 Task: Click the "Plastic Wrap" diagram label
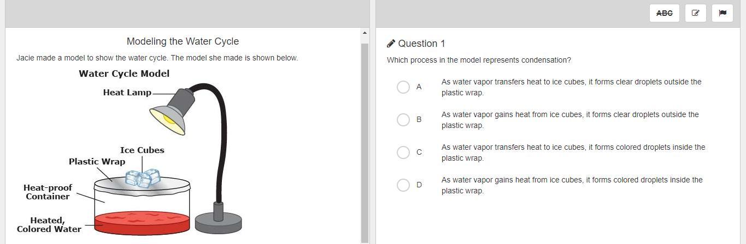click(x=97, y=162)
